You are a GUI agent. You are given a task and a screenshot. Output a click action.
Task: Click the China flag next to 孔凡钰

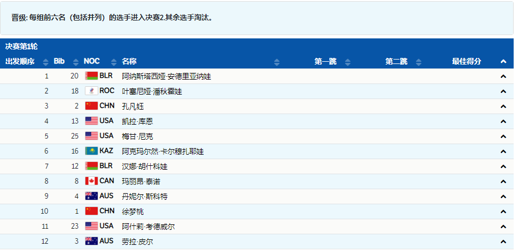[91, 106]
